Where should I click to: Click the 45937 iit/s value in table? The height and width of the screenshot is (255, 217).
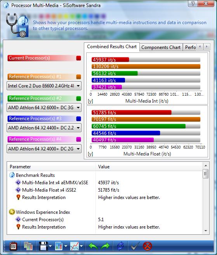point(108,182)
